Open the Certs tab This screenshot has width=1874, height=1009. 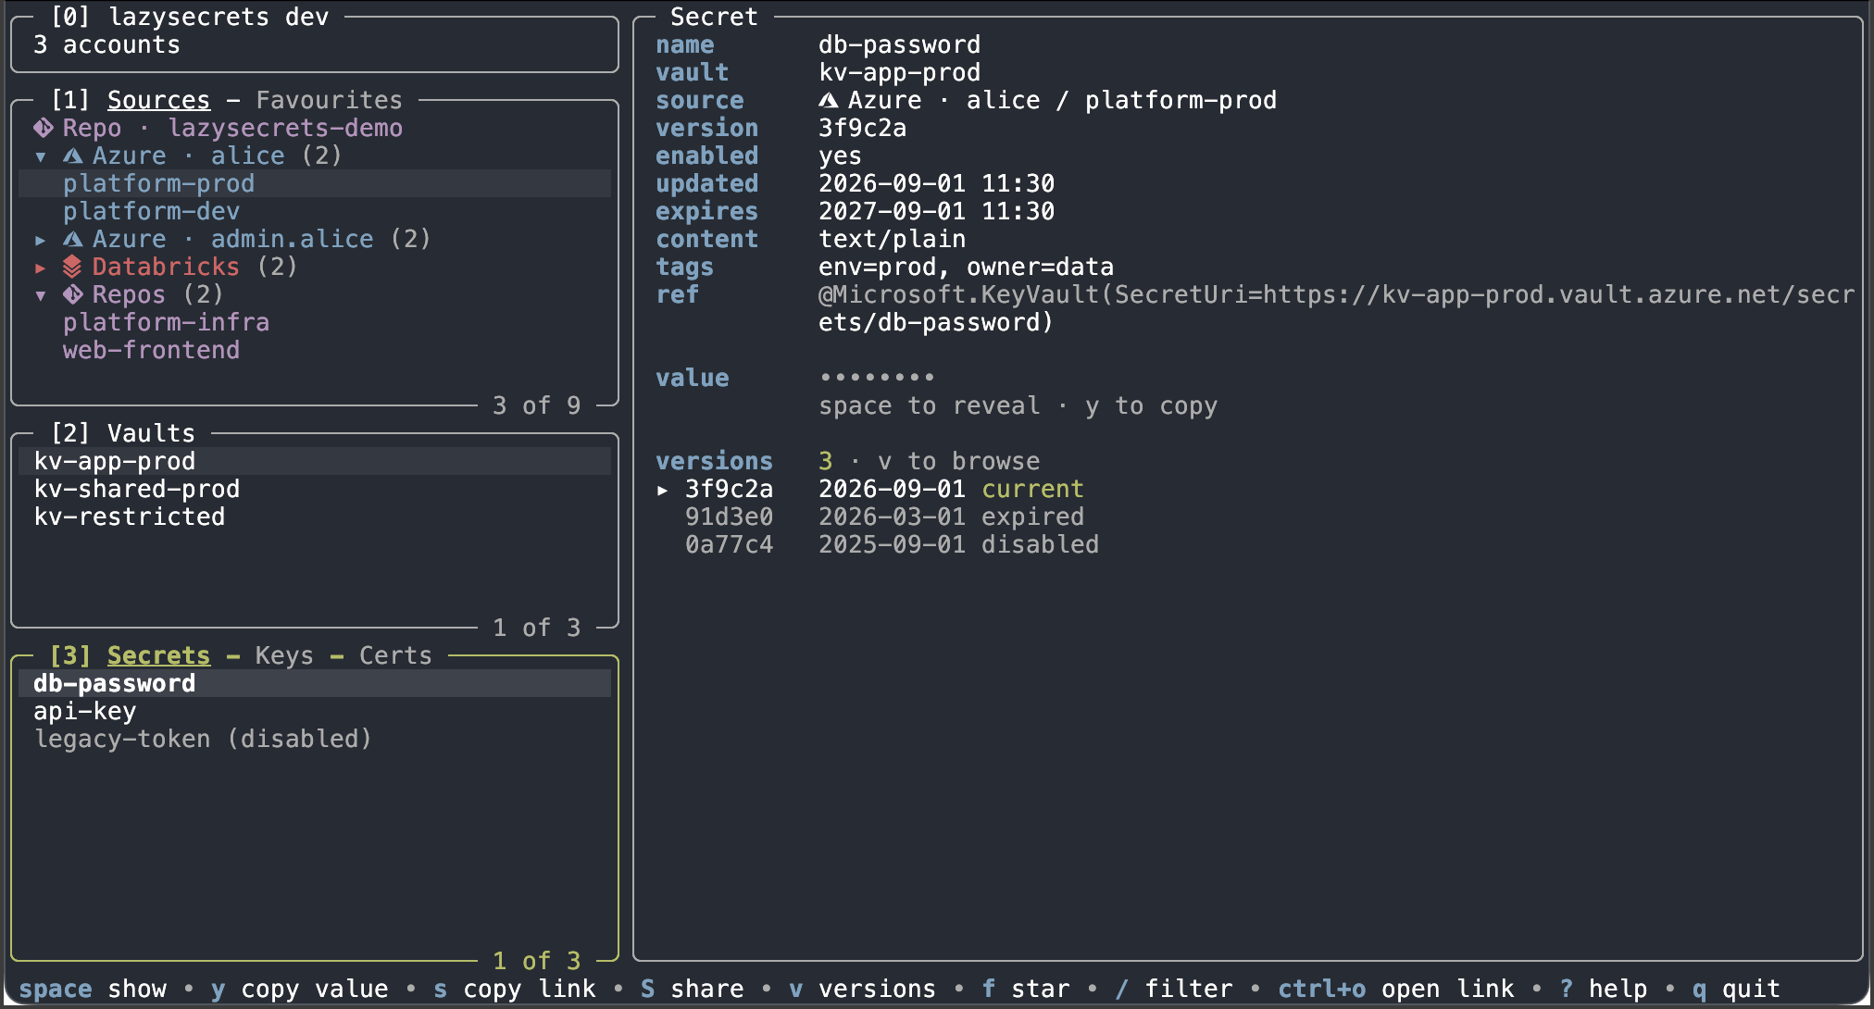(395, 655)
